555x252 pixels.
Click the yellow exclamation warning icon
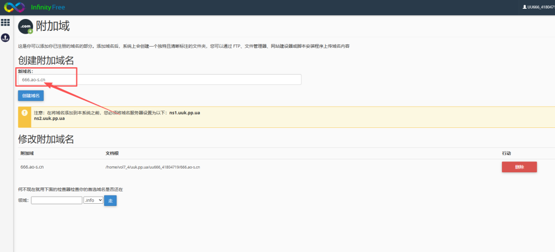tap(24, 113)
